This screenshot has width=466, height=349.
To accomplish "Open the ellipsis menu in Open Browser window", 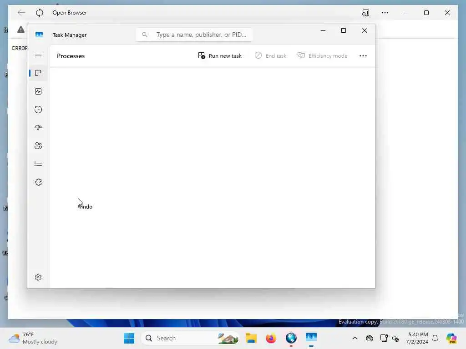I will 385,13.
